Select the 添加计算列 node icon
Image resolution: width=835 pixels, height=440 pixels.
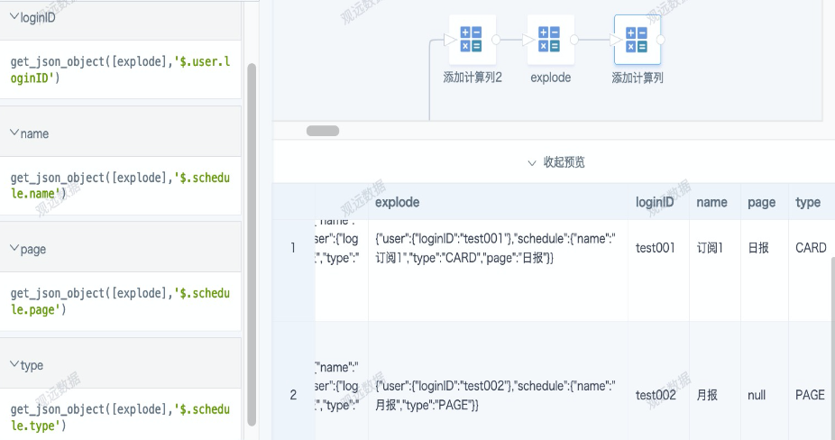(637, 40)
